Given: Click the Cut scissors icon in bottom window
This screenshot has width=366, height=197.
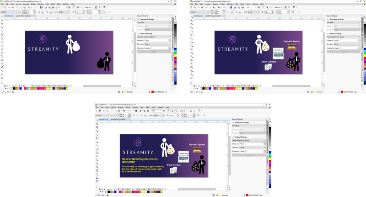Looking at the screenshot, I should [x=112, y=111].
